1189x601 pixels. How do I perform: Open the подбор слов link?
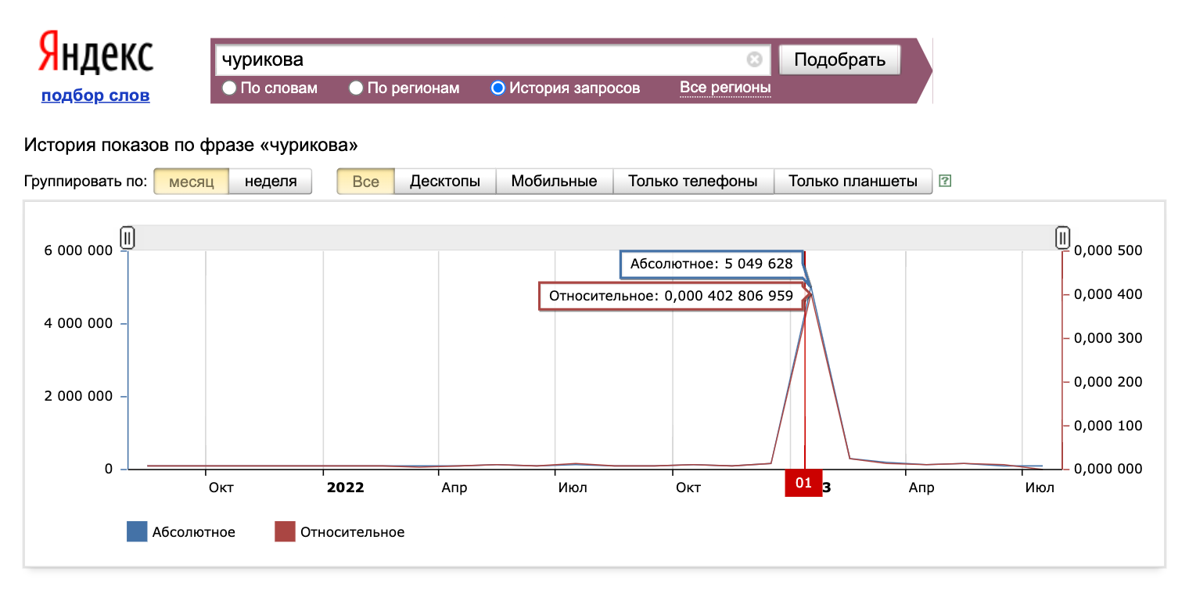[95, 95]
